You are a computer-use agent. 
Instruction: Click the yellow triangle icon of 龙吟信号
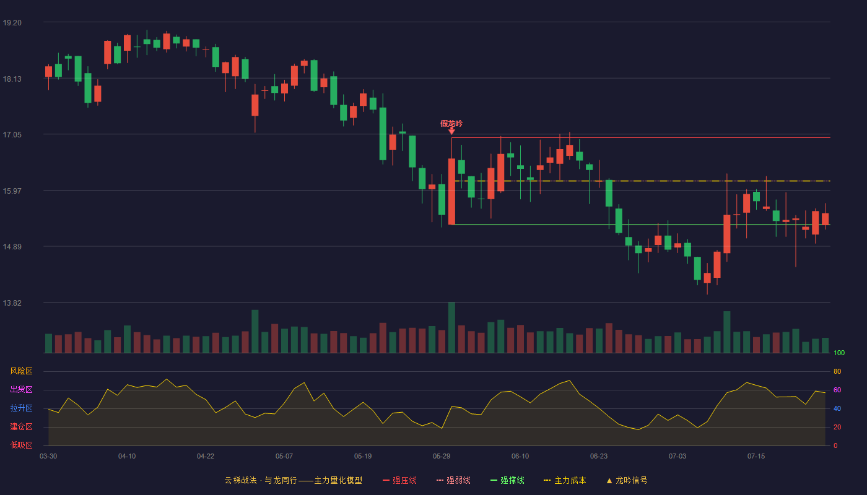coord(609,481)
